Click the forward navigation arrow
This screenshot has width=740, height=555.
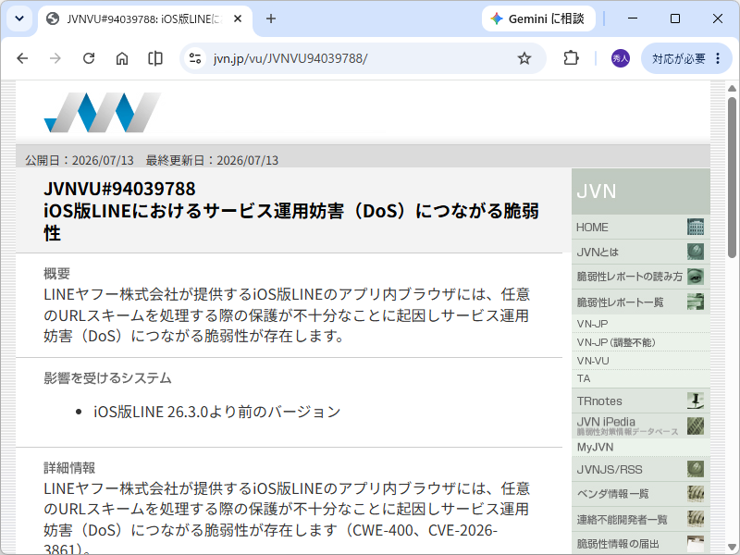[x=55, y=58]
